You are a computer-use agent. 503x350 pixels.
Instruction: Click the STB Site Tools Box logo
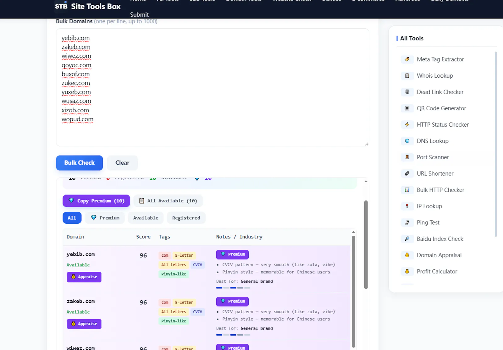[88, 6]
